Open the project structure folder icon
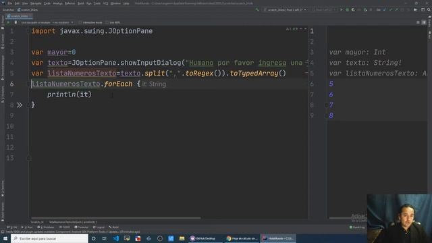The height and width of the screenshot is (243, 432). 416,9
